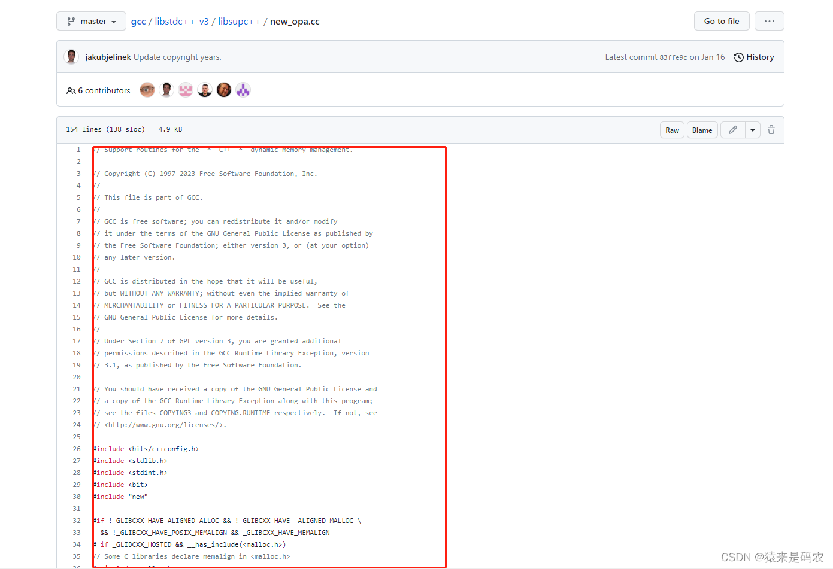The image size is (833, 569).
Task: View the file History
Action: click(x=754, y=57)
